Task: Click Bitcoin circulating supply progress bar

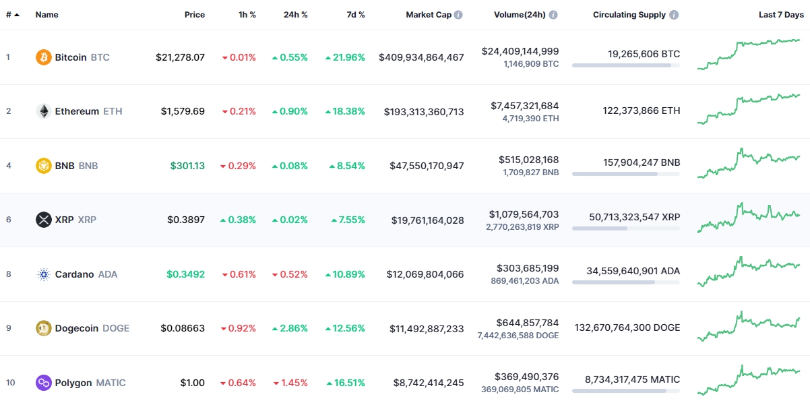Action: pos(626,65)
